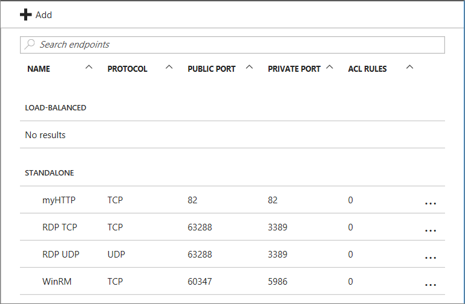Screen dimensions: 465x304
Task: Sort by the PRIVATE PORT column header
Action: [x=294, y=69]
